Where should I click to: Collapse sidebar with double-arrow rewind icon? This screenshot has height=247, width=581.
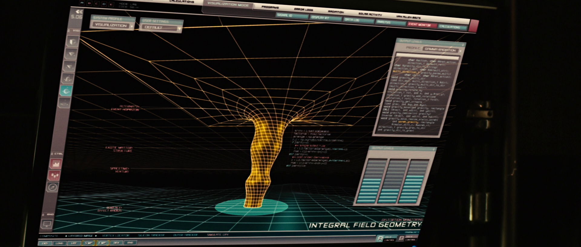click(x=79, y=12)
